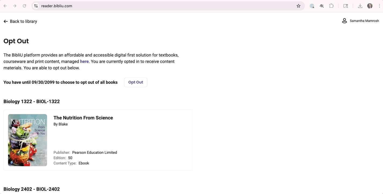Viewport: 383px width, 194px height.
Task: Open the Chrome three-dot menu
Action: [x=380, y=6]
